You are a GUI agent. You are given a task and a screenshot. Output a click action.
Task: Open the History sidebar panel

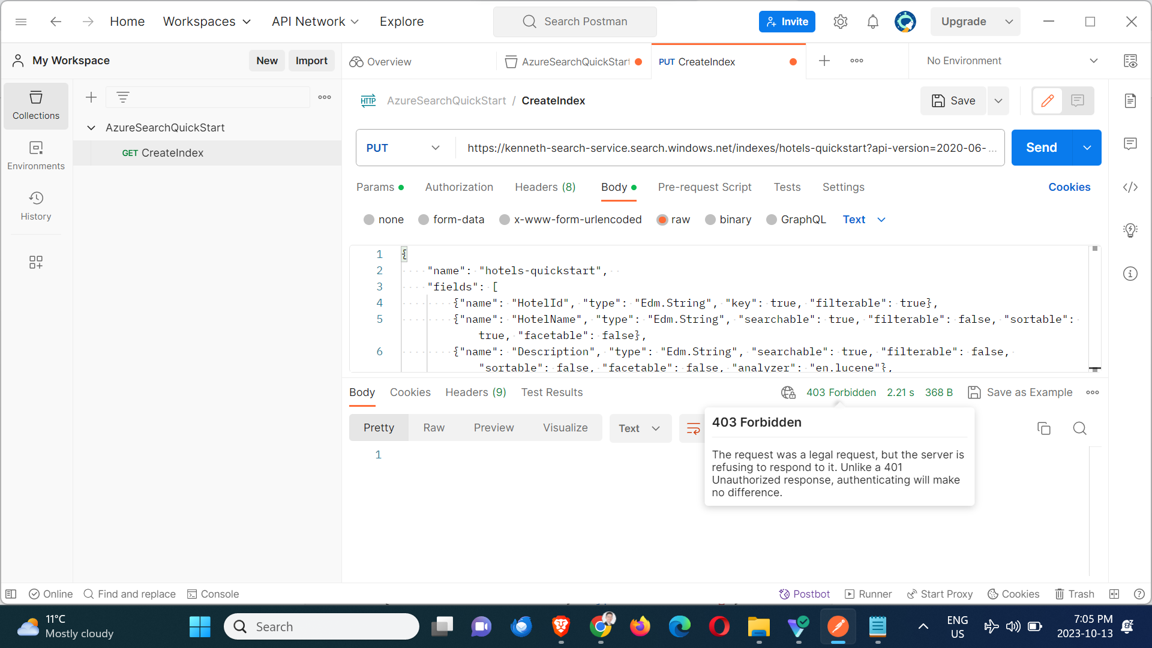[x=36, y=206]
